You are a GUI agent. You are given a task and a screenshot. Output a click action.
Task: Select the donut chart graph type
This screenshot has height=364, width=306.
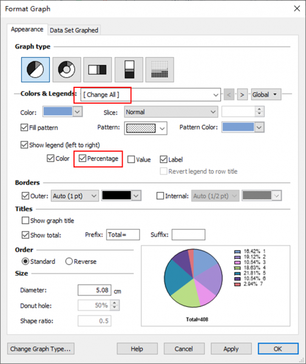point(67,70)
